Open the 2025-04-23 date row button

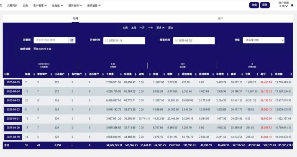pyautogui.click(x=13, y=100)
